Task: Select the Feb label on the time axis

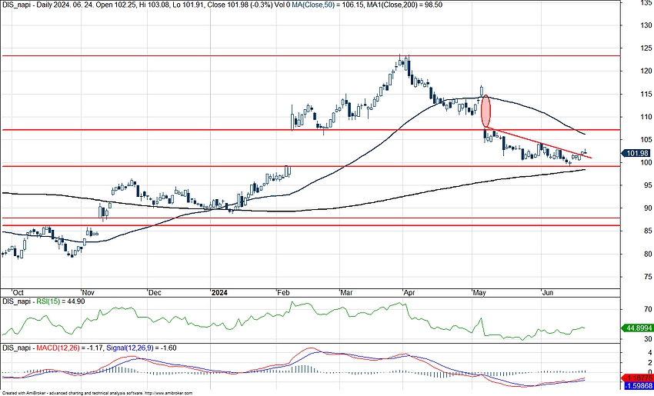Action: [x=283, y=293]
